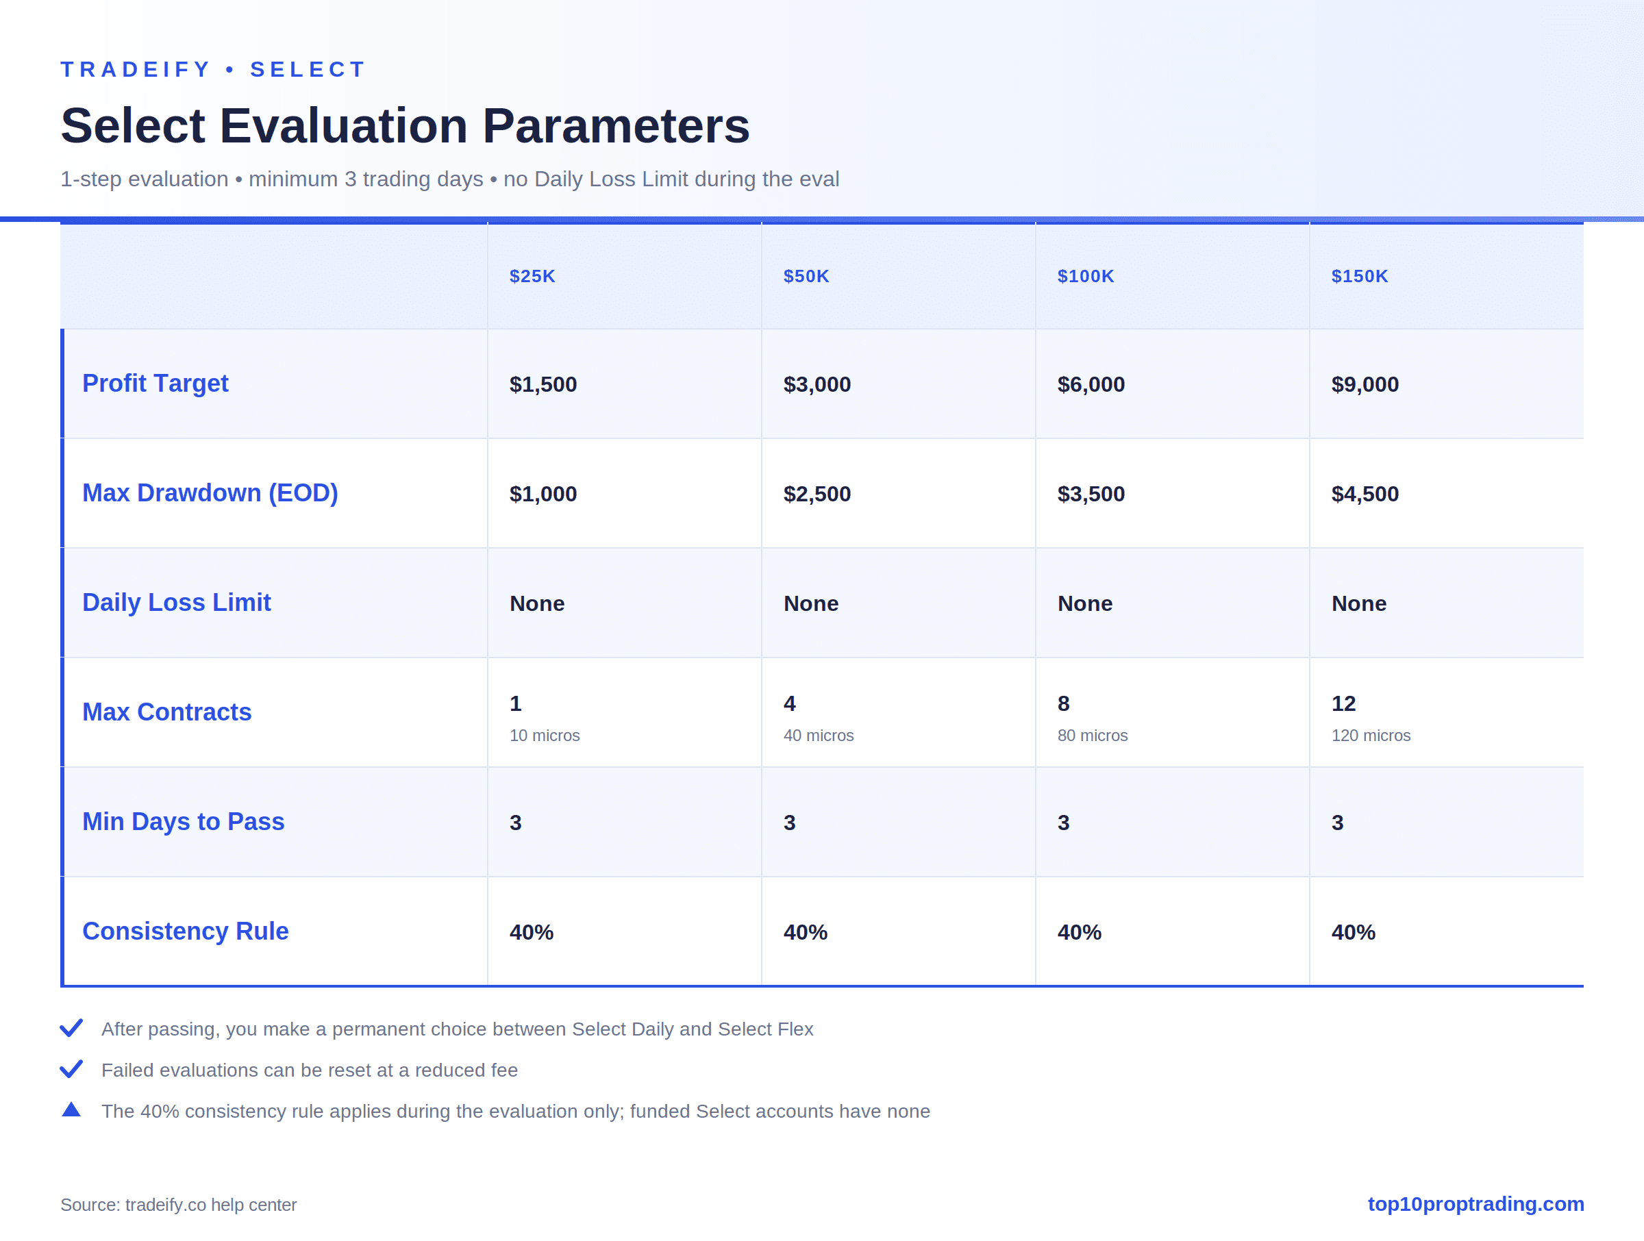Viewport: 1644px width, 1241px height.
Task: Click the checkmark icon beside "After passing" note
Action: coord(71,1028)
